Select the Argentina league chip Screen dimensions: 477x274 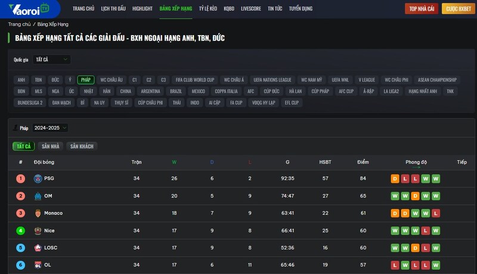[151, 91]
